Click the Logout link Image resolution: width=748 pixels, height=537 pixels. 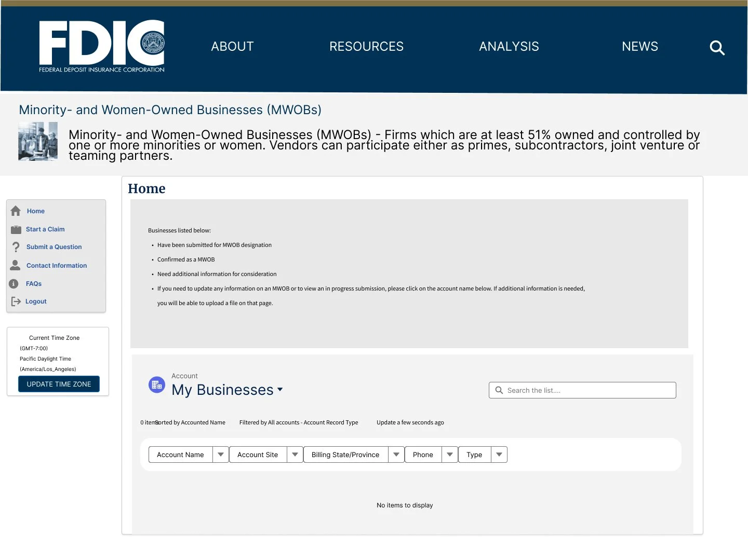36,301
